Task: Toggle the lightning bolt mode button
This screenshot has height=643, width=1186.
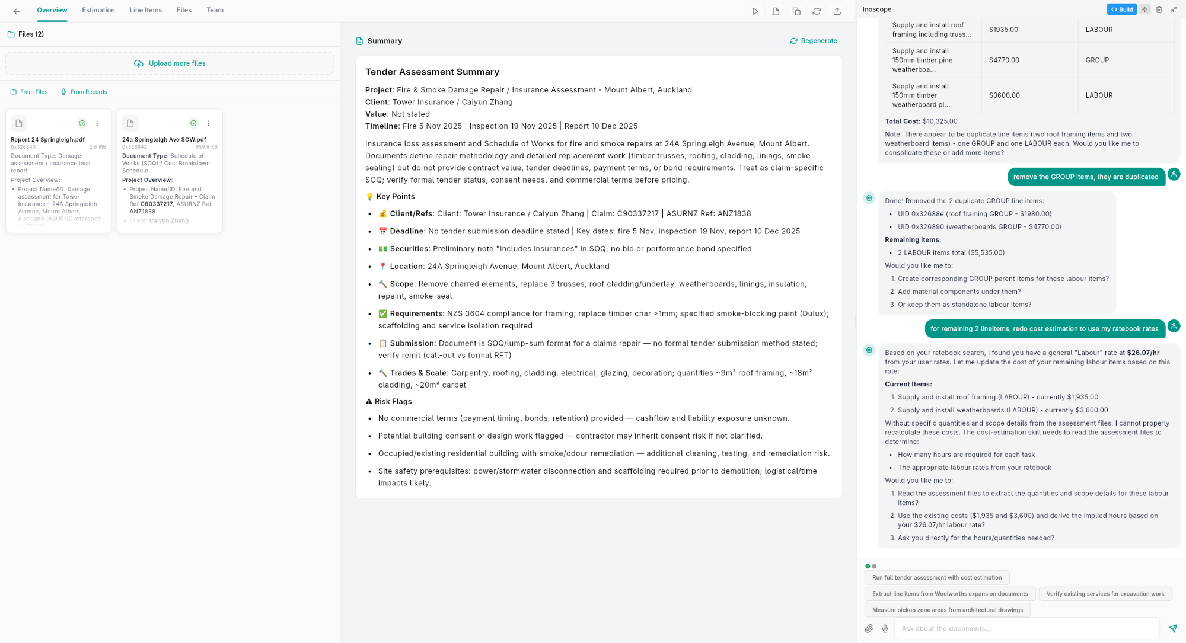Action: pos(1144,9)
